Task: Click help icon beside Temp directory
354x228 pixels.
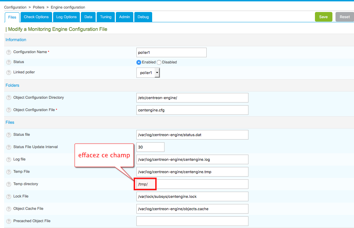Action: pyautogui.click(x=9, y=184)
